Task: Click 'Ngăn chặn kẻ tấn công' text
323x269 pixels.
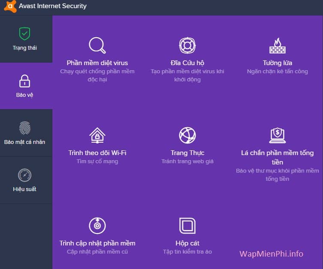Action: click(278, 72)
